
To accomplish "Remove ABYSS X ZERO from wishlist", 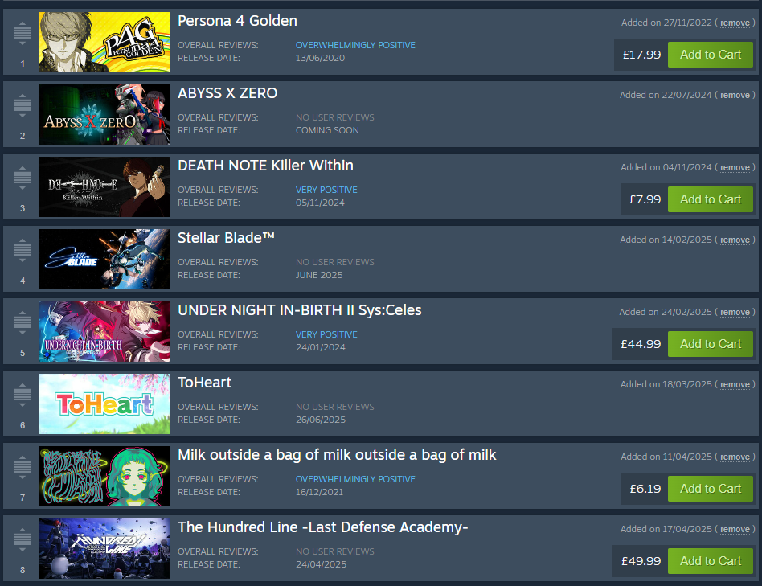I will (x=735, y=95).
